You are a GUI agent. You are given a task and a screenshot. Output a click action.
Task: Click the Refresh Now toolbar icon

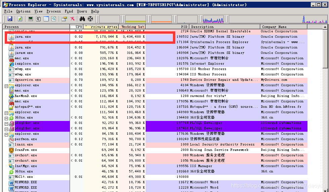[x=20, y=19]
